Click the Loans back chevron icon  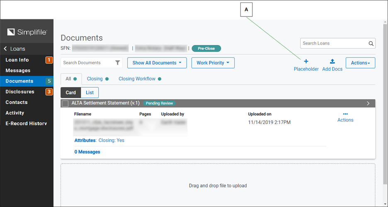tap(5, 49)
